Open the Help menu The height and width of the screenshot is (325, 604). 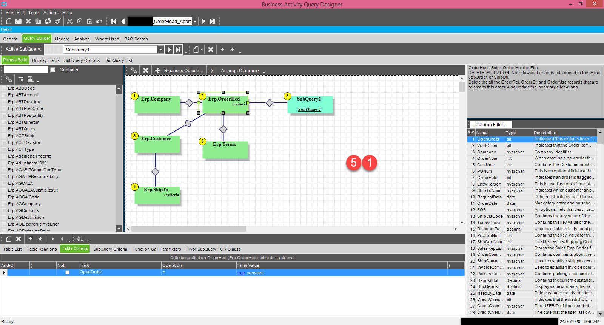[67, 13]
